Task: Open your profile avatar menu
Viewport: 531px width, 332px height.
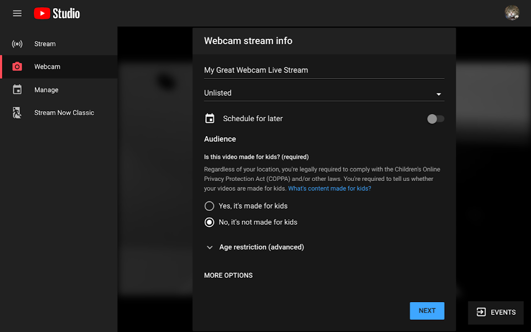Action: pyautogui.click(x=512, y=13)
